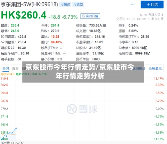Switch to the 五日 chart tab
The width and height of the screenshot is (167, 144).
click(x=15, y=68)
